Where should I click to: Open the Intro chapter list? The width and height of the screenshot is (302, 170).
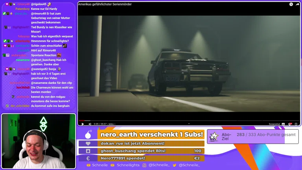112,124
